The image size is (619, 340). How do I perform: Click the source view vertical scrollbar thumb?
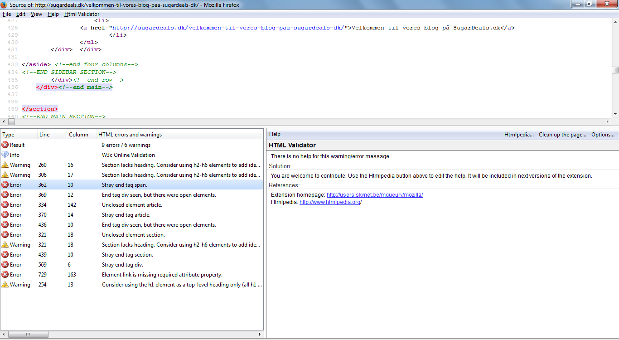tap(615, 70)
